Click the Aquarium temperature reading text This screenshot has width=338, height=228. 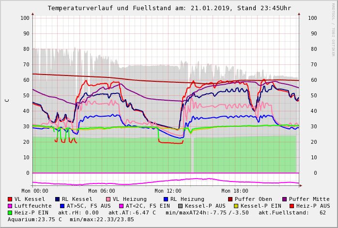pos(35,219)
